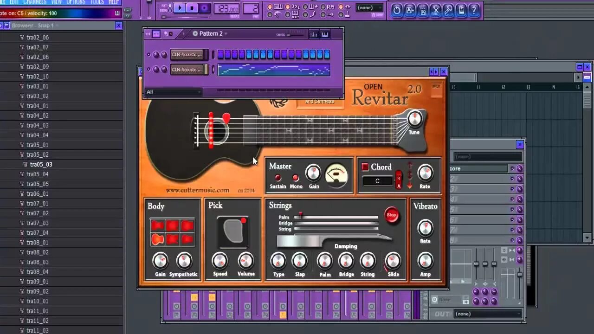This screenshot has width=594, height=334.
Task: Click the Chord Rate knob
Action: tap(425, 173)
